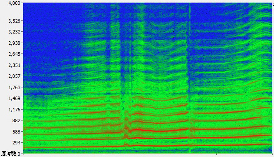Select the 0 value beside 周波数
274x157 pixels.
click(x=19, y=154)
